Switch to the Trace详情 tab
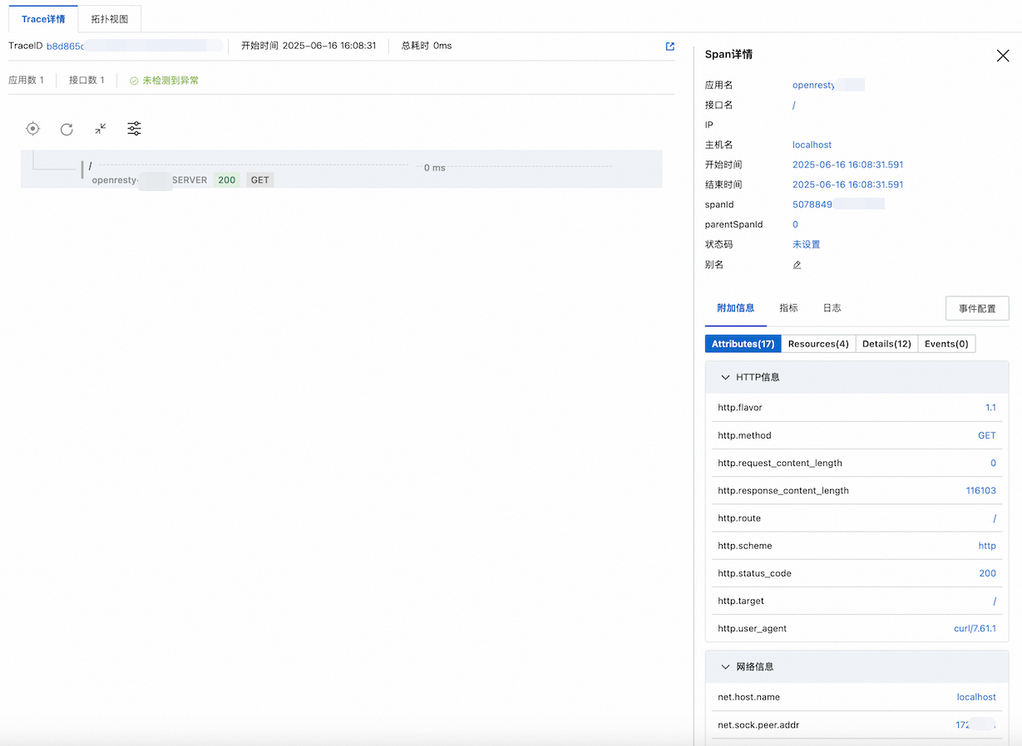The image size is (1022, 746). 43,19
